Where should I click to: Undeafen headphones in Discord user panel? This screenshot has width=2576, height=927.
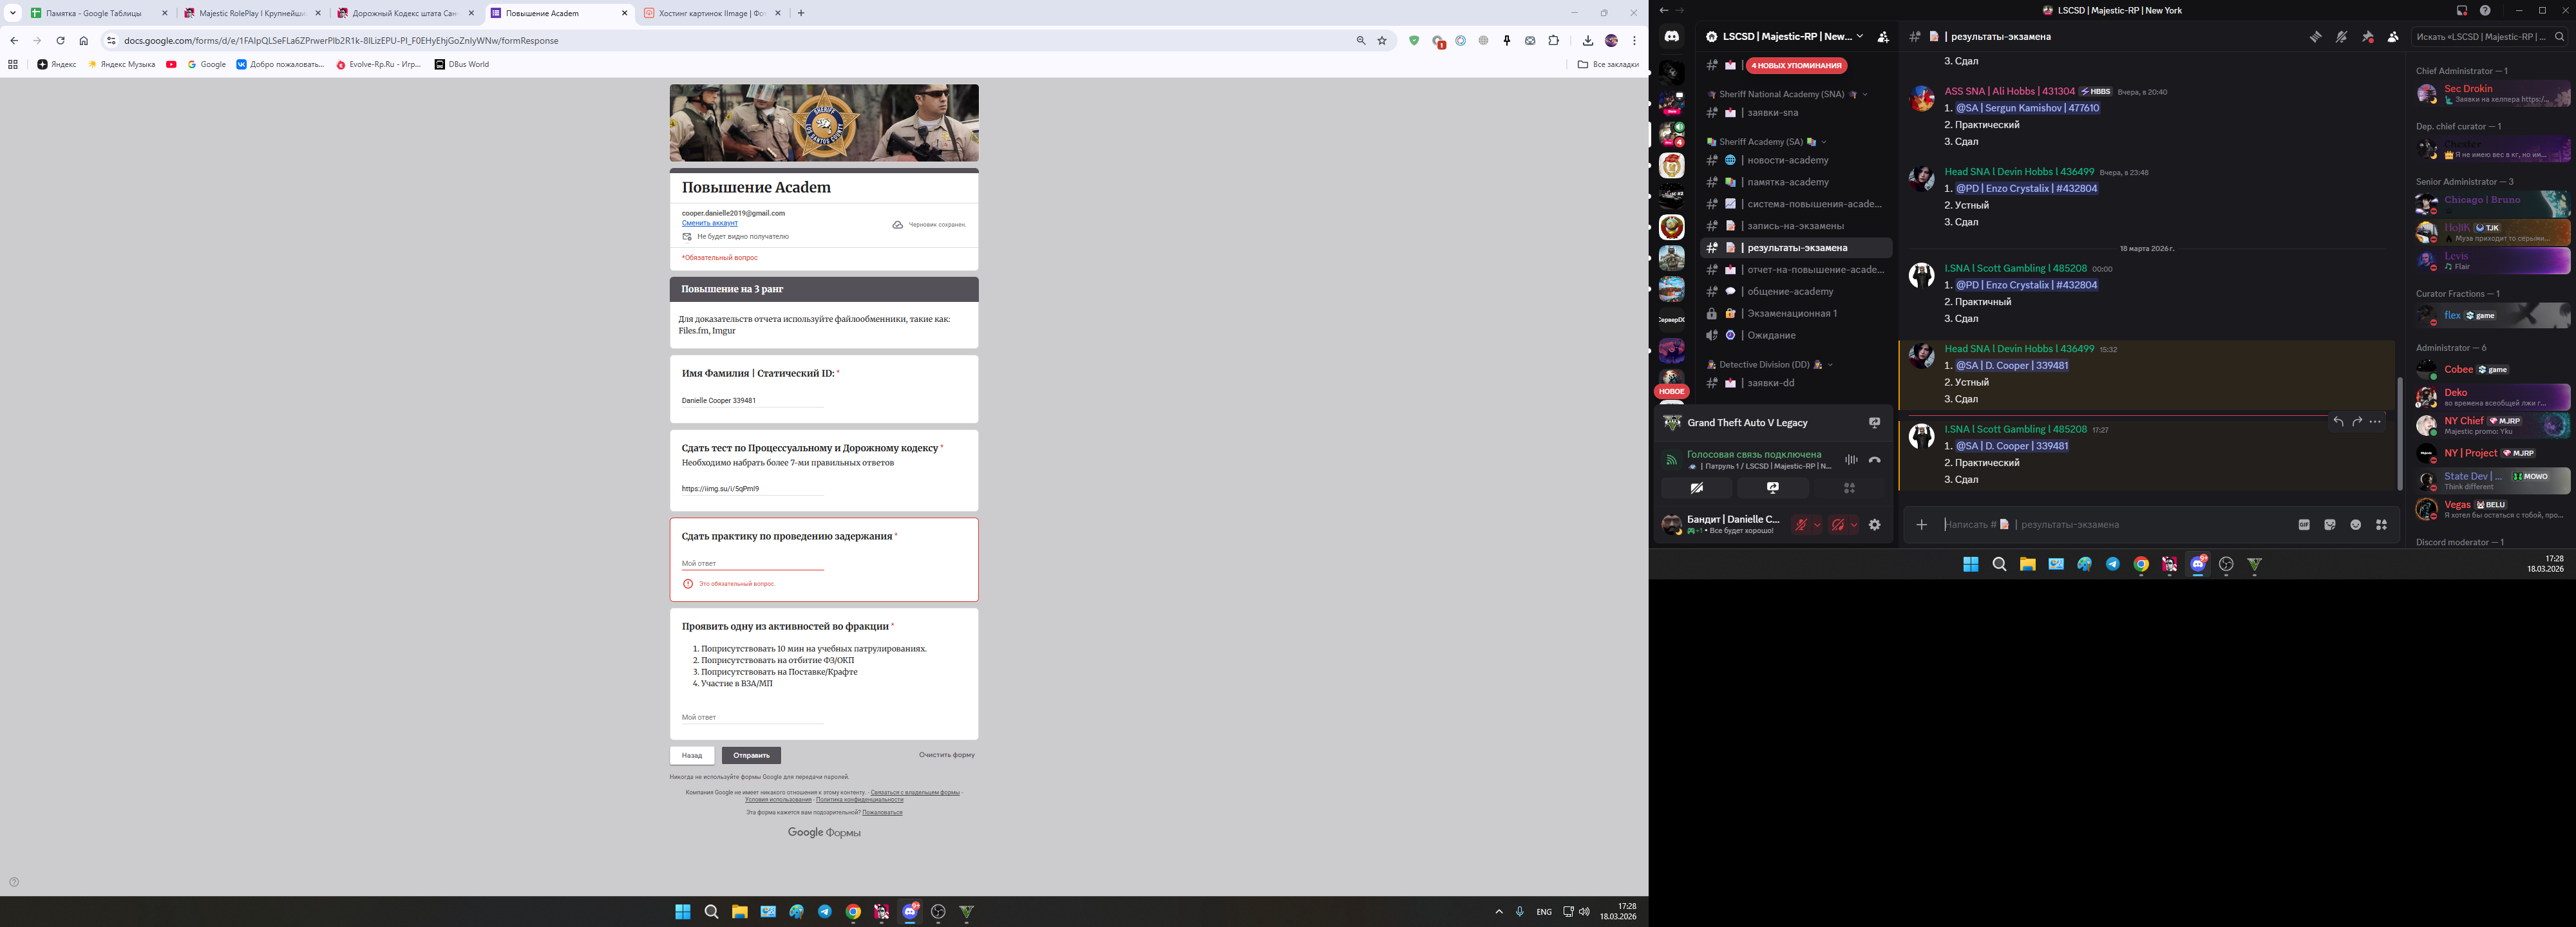(1837, 525)
